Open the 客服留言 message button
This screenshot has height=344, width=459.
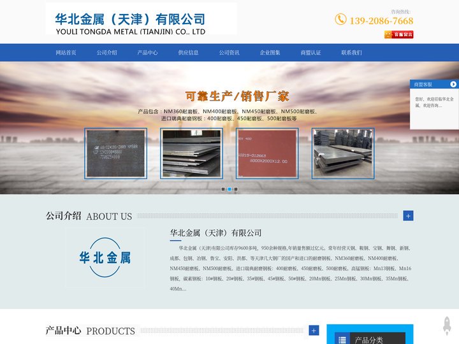pos(398,34)
